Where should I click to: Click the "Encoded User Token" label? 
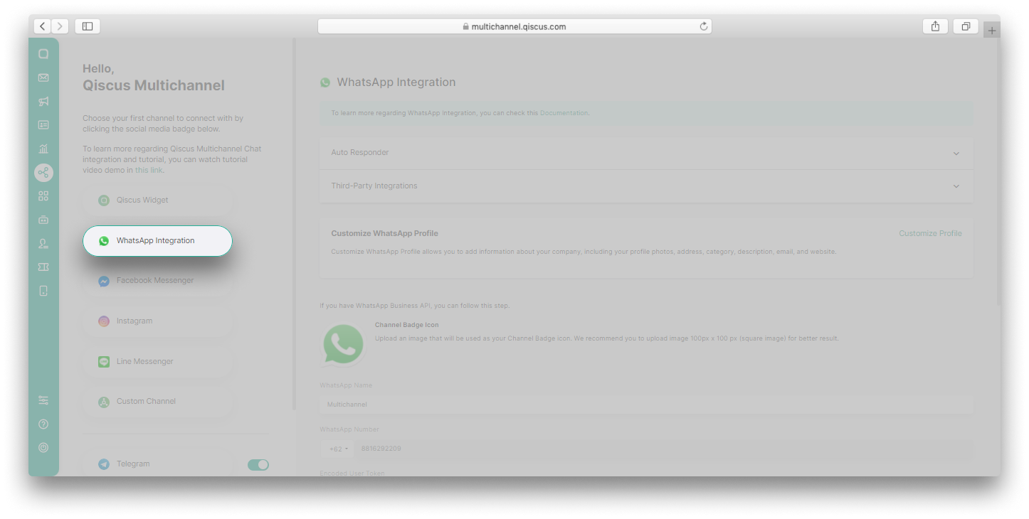352,473
